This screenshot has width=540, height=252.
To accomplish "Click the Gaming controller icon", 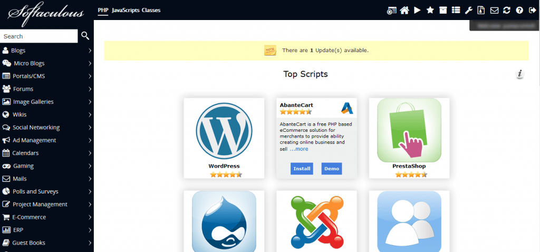I will tap(6, 166).
